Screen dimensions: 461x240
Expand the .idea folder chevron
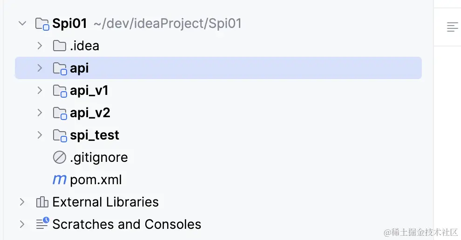coord(40,46)
